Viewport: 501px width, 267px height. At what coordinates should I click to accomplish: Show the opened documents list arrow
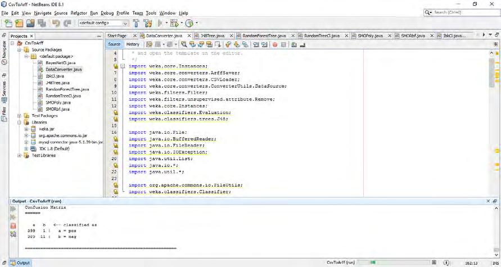click(x=490, y=35)
